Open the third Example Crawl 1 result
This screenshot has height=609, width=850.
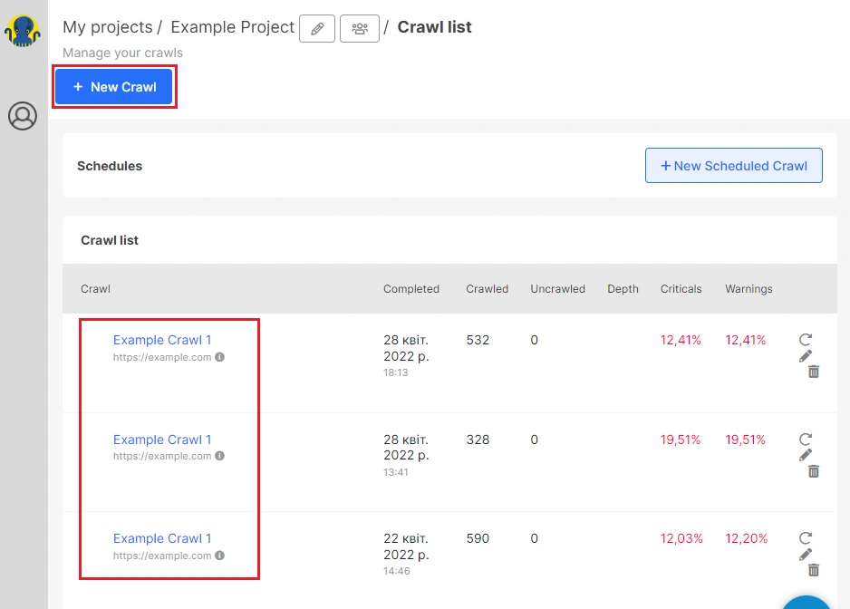tap(162, 538)
